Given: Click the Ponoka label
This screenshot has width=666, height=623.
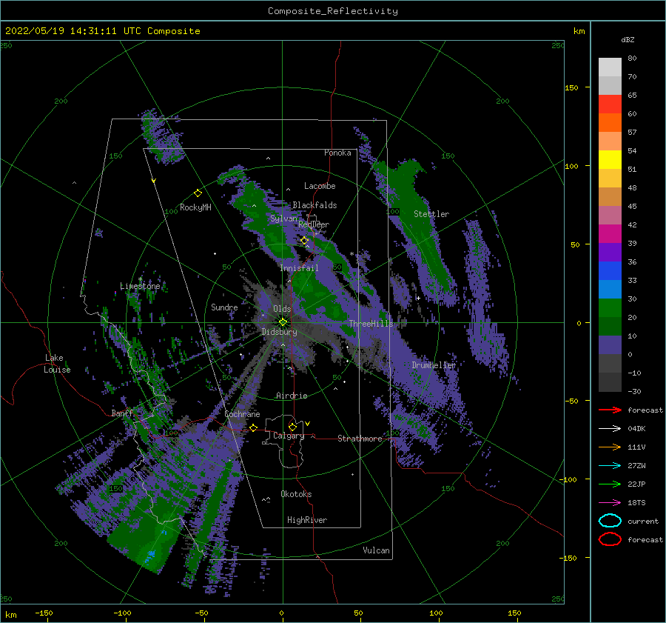Looking at the screenshot, I should 337,153.
